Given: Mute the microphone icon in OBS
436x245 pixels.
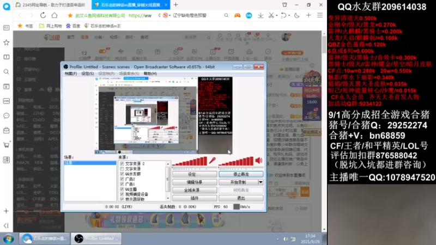Looking at the screenshot, I should pyautogui.click(x=213, y=160).
